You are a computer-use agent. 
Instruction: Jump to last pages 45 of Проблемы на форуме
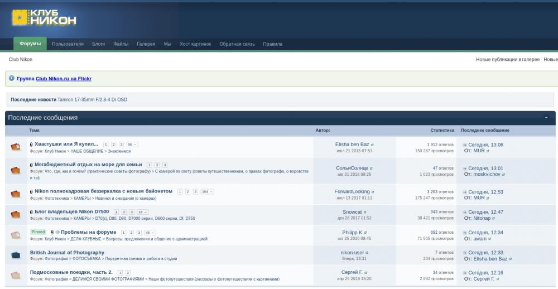[150, 233]
